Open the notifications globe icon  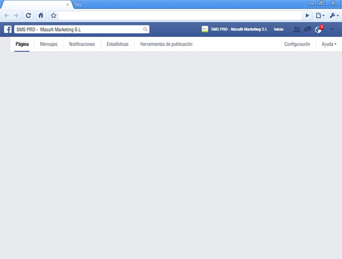318,29
